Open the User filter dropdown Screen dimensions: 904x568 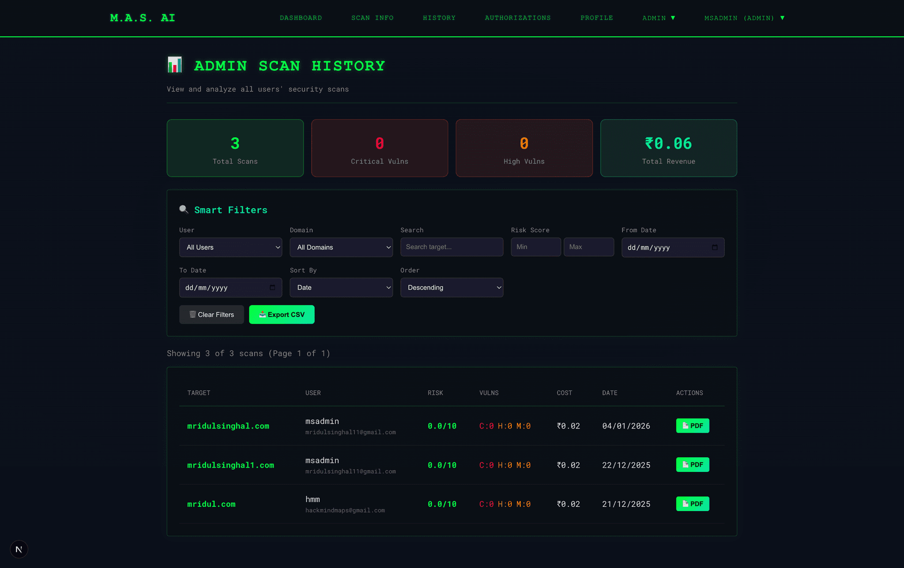point(230,247)
